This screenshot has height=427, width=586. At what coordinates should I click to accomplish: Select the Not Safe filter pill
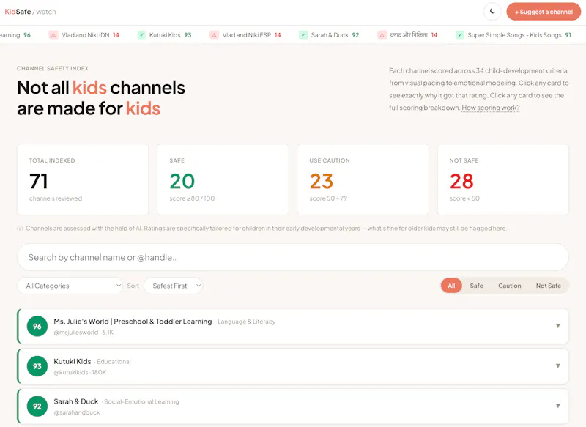pyautogui.click(x=548, y=286)
